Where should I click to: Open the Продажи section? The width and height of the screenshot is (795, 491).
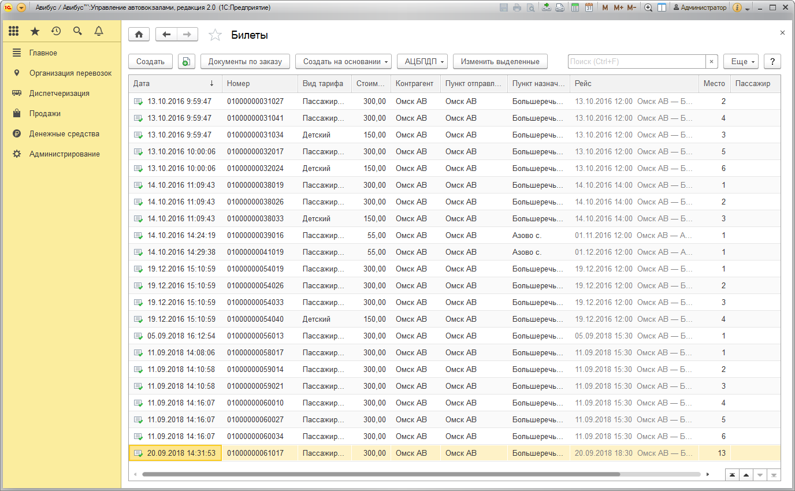pyautogui.click(x=45, y=114)
